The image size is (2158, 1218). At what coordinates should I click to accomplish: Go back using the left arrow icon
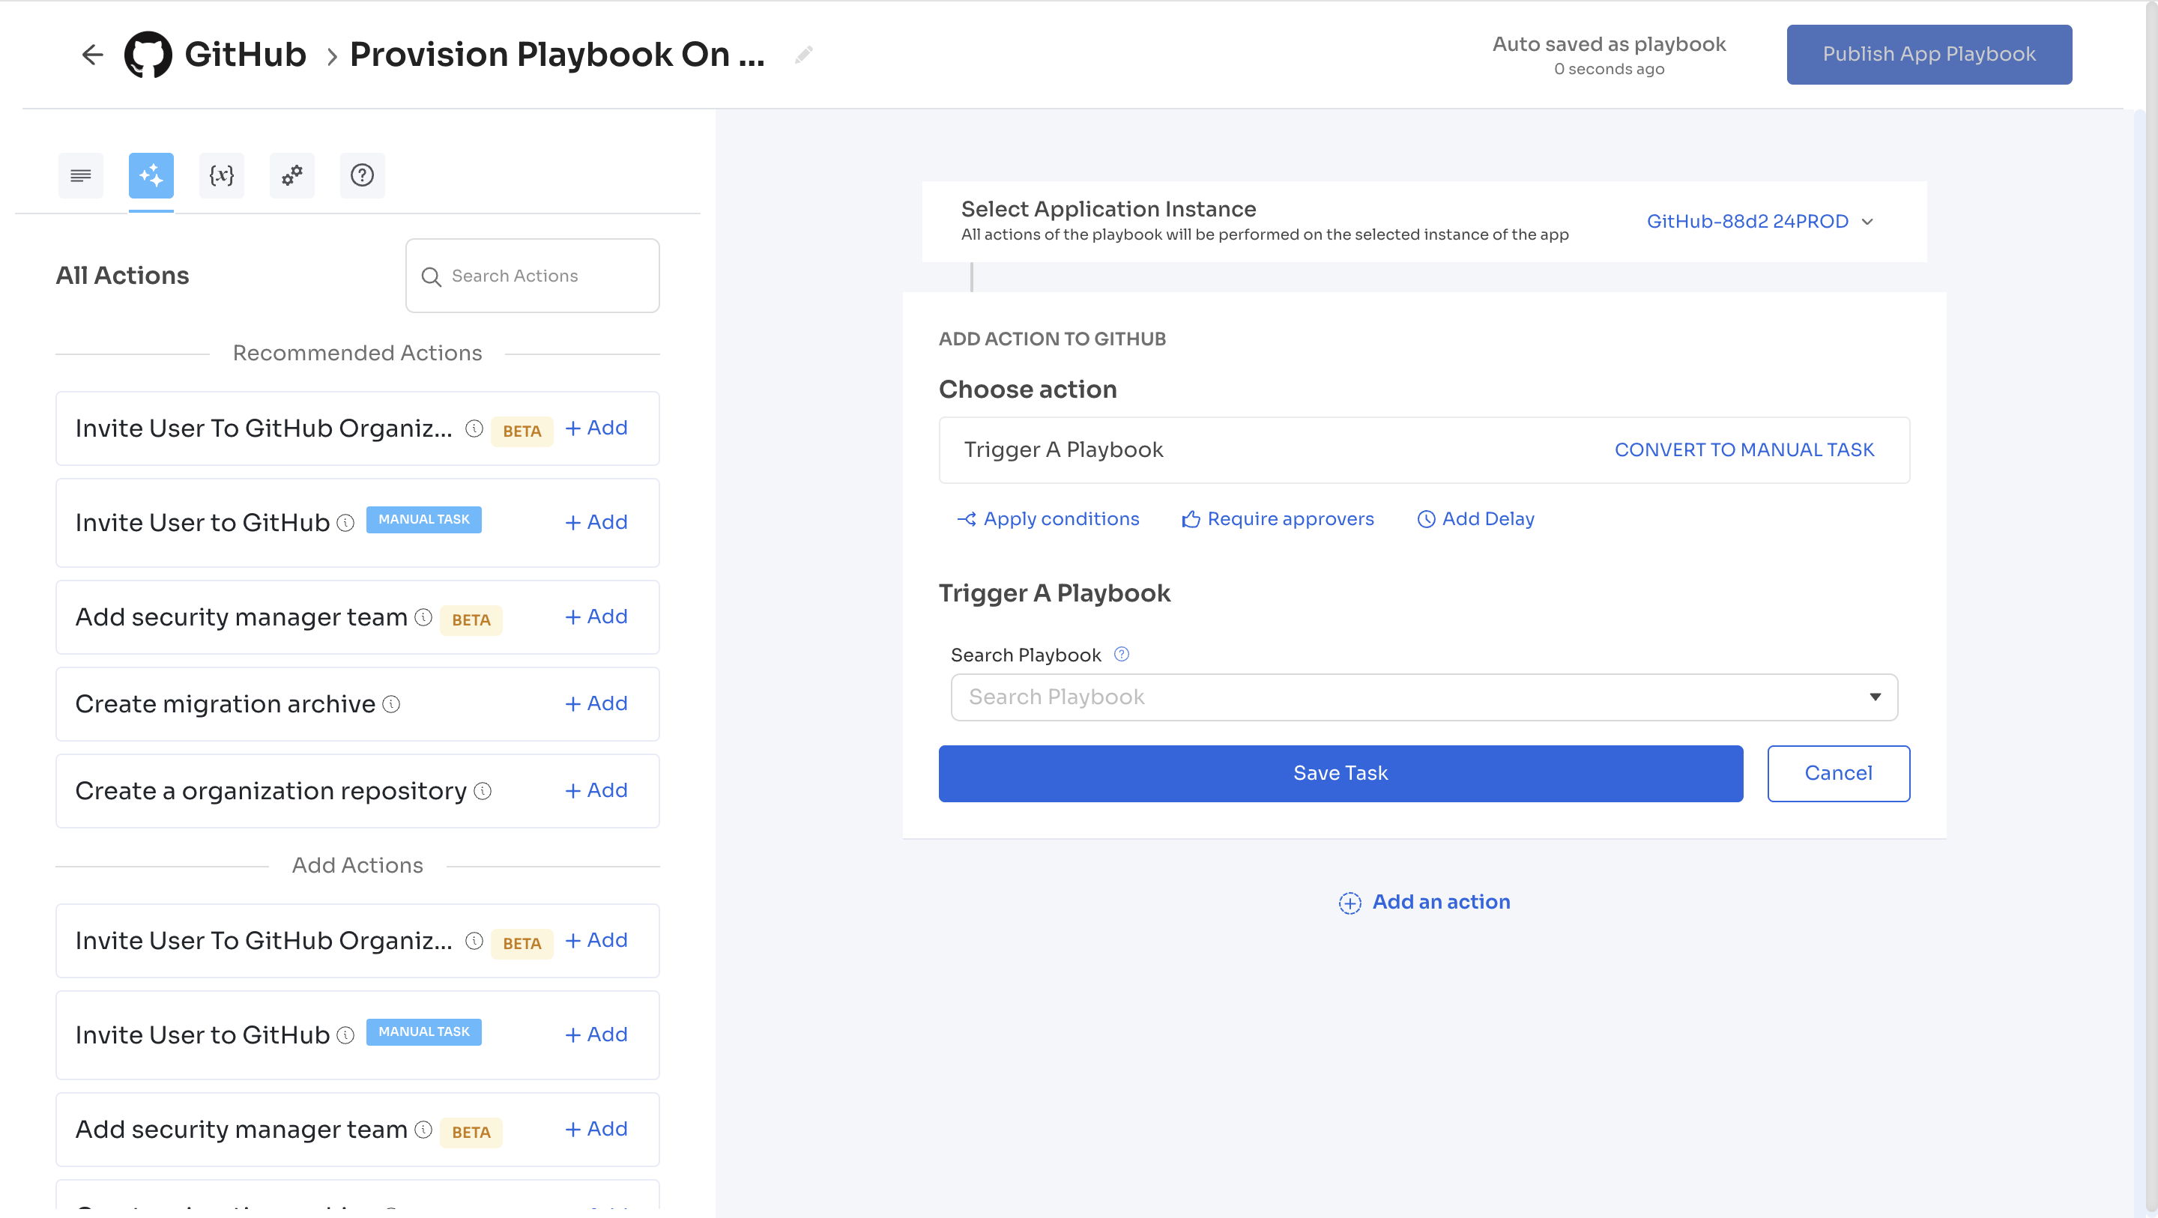pos(92,55)
